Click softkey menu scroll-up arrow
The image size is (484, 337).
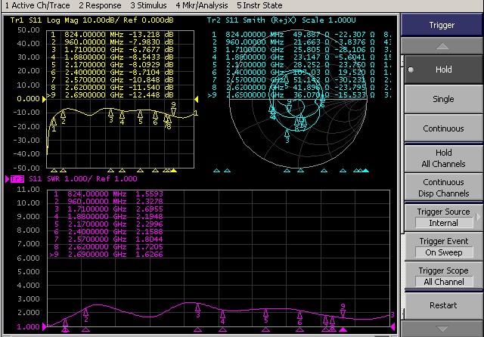pos(442,46)
